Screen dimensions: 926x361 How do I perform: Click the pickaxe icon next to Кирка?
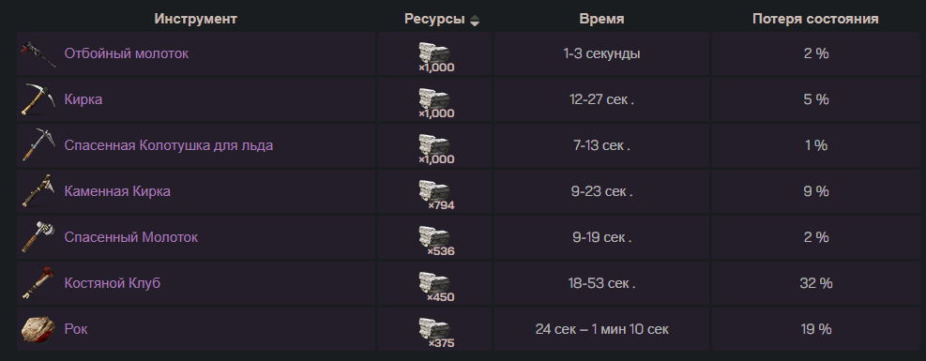[x=39, y=99]
